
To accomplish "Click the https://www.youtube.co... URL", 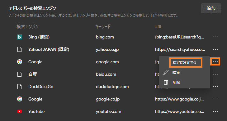I will pos(180,112).
